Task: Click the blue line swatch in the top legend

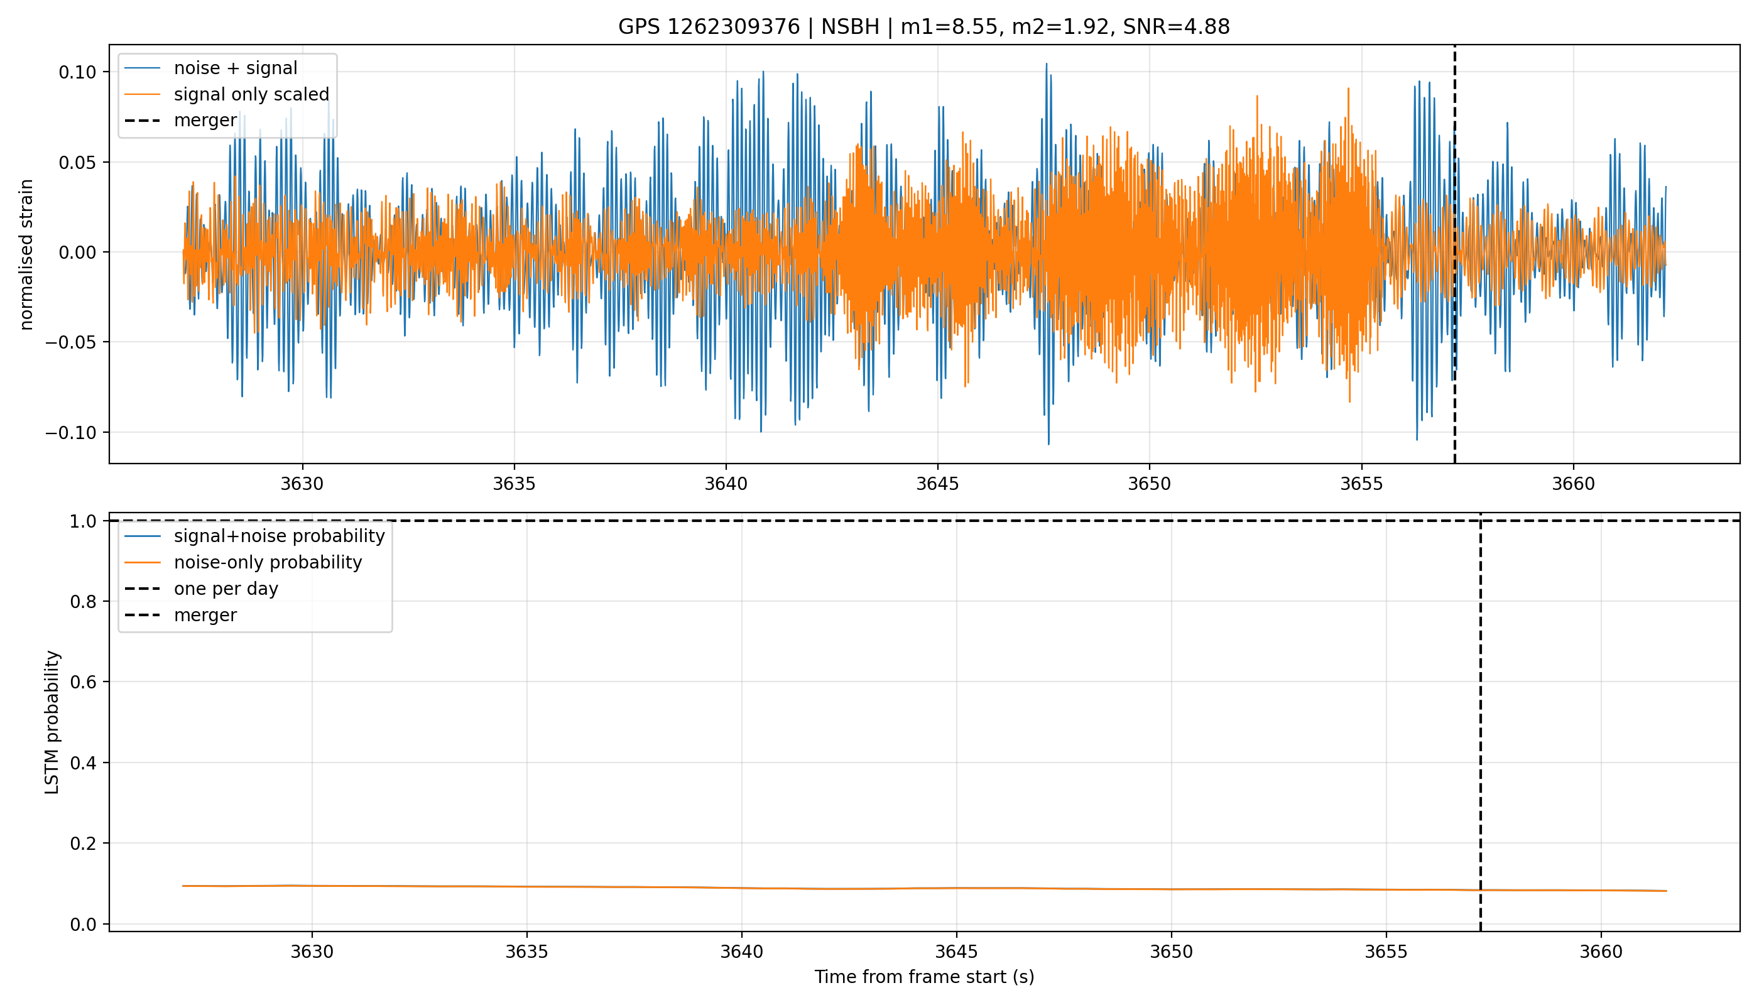Action: (142, 68)
